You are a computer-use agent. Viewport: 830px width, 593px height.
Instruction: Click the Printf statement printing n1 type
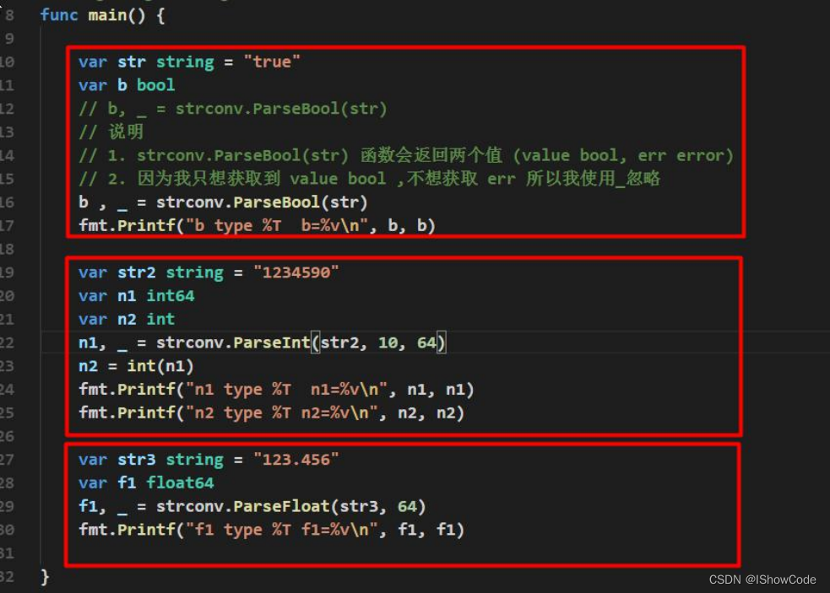276,390
